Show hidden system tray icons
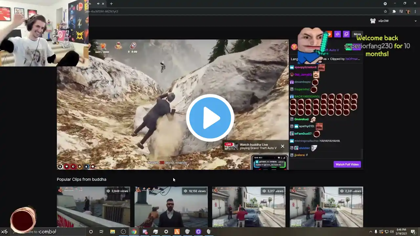 pyautogui.click(x=370, y=232)
